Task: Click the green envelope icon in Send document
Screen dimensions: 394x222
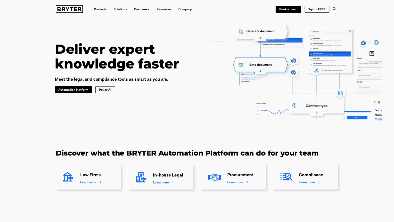Action: tap(241, 65)
